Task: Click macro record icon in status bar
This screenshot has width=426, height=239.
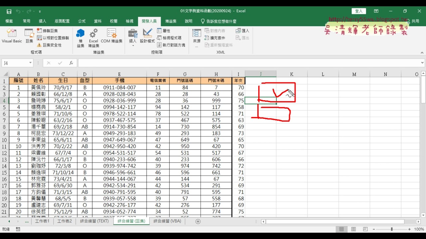Action: click(x=18, y=229)
